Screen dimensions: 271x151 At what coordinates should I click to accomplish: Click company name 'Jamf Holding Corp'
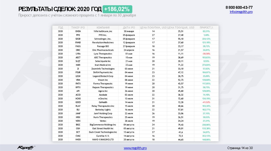click(x=103, y=114)
